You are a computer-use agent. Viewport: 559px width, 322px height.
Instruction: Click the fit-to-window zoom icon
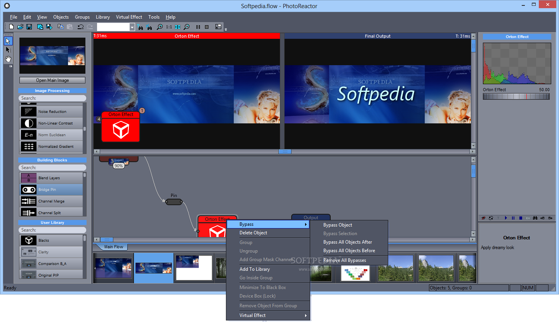pyautogui.click(x=177, y=27)
